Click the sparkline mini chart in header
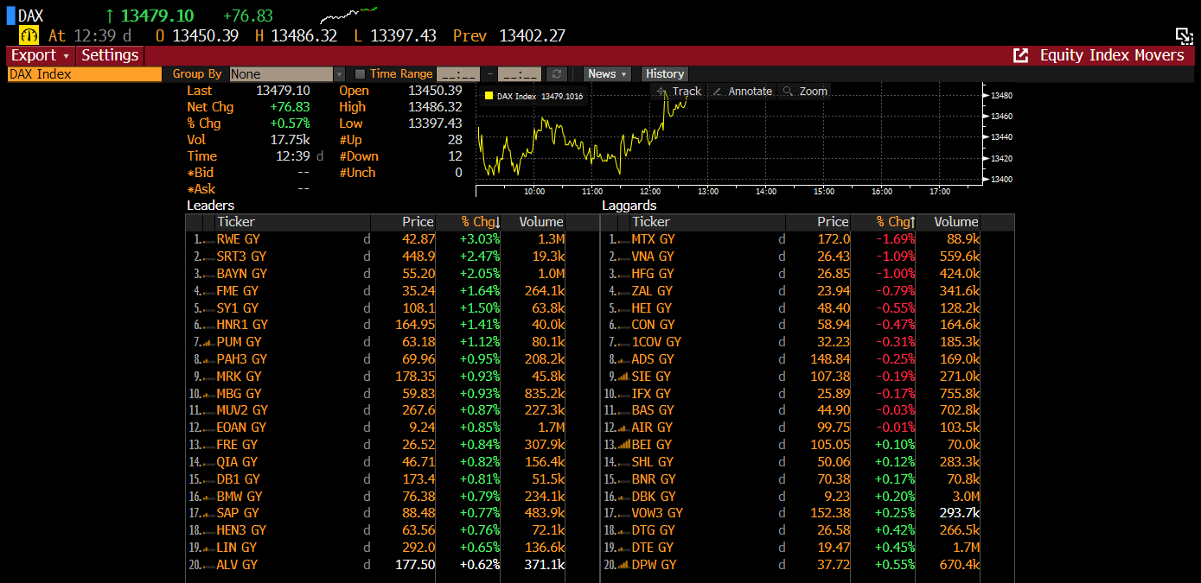The width and height of the screenshot is (1201, 583). click(348, 16)
